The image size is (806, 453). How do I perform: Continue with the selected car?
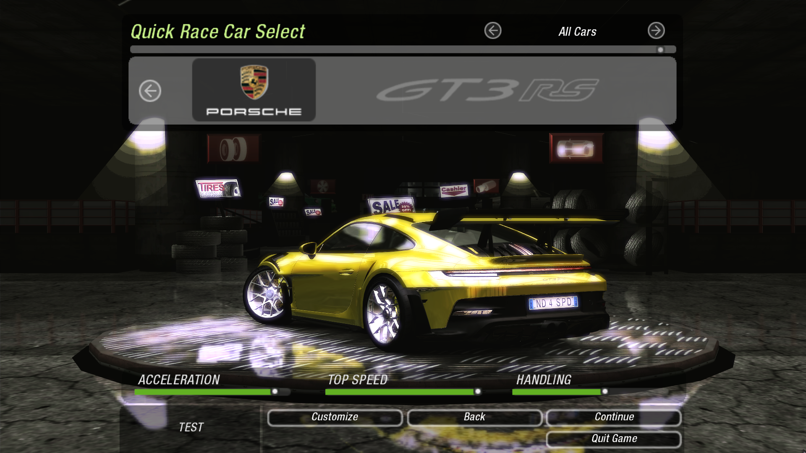(614, 417)
